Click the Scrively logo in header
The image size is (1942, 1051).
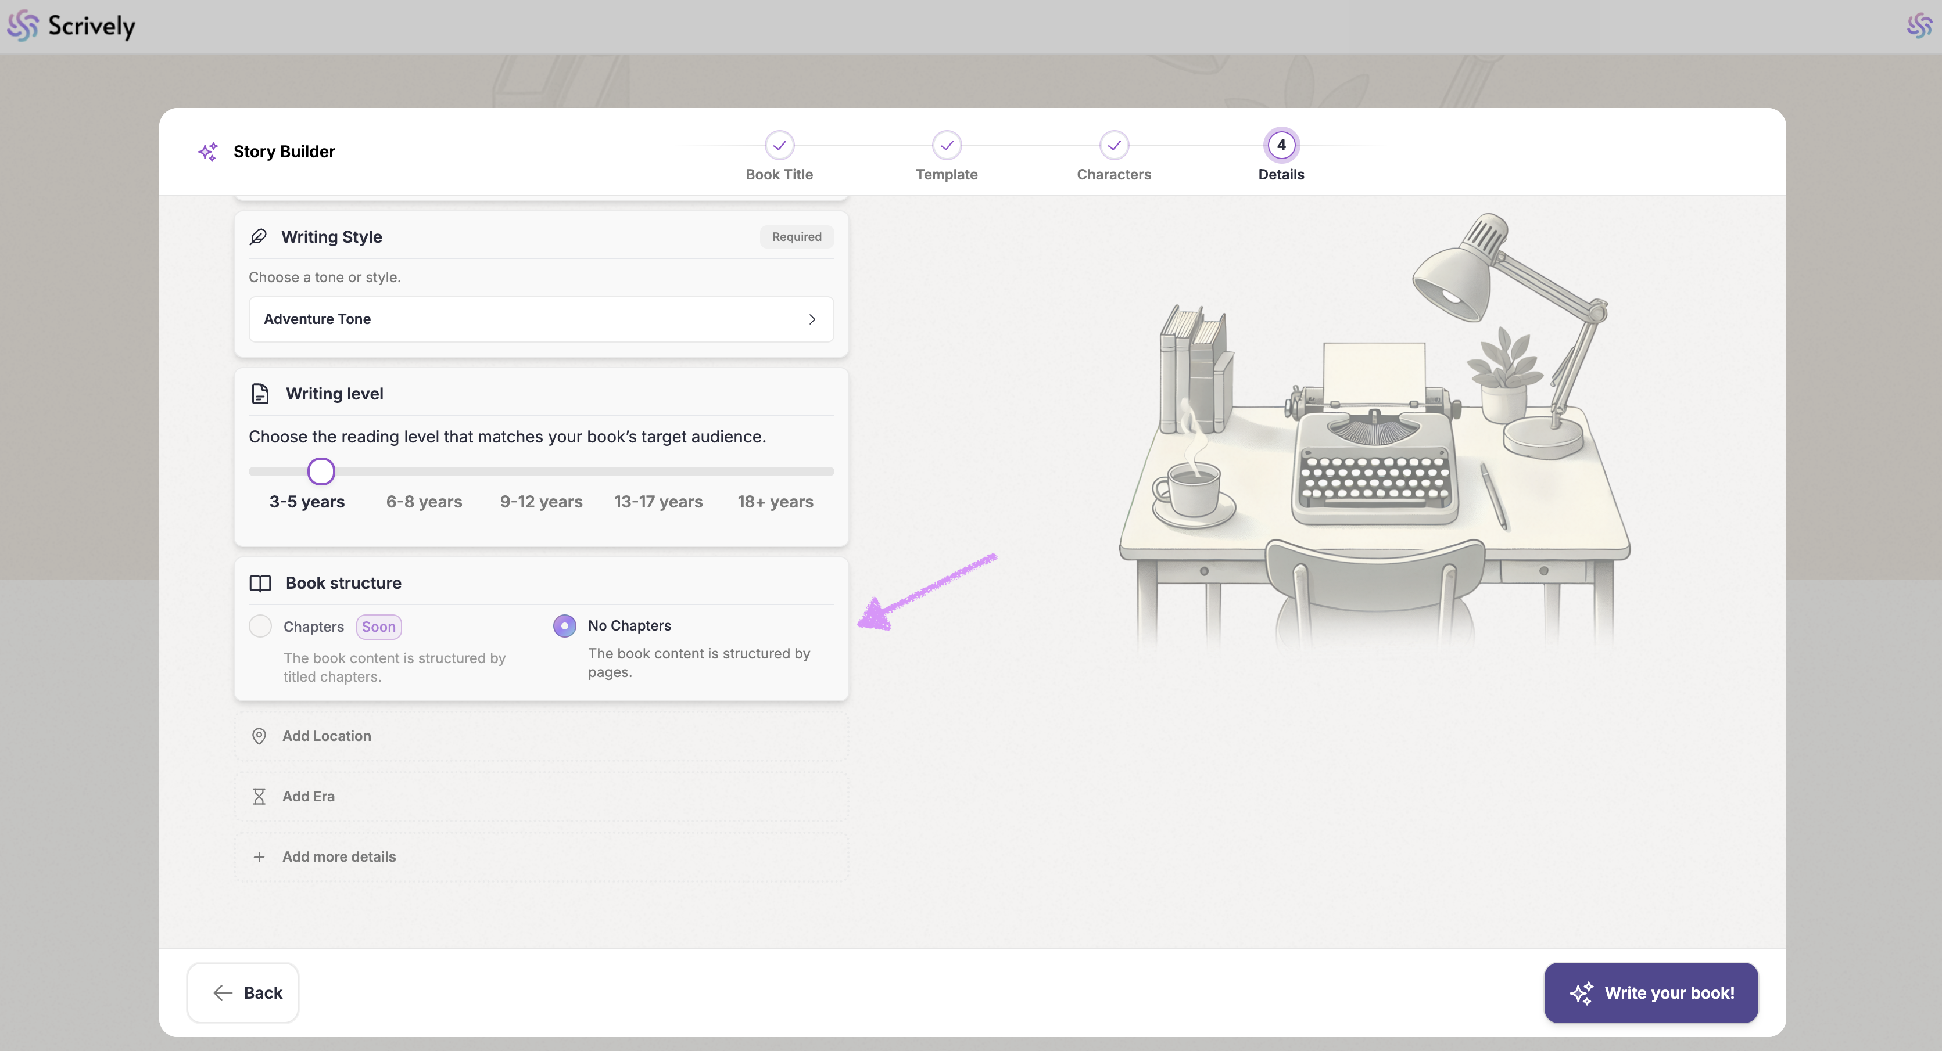pos(71,26)
